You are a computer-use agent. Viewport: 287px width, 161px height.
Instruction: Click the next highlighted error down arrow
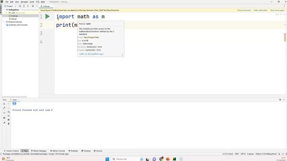(x=284, y=14)
